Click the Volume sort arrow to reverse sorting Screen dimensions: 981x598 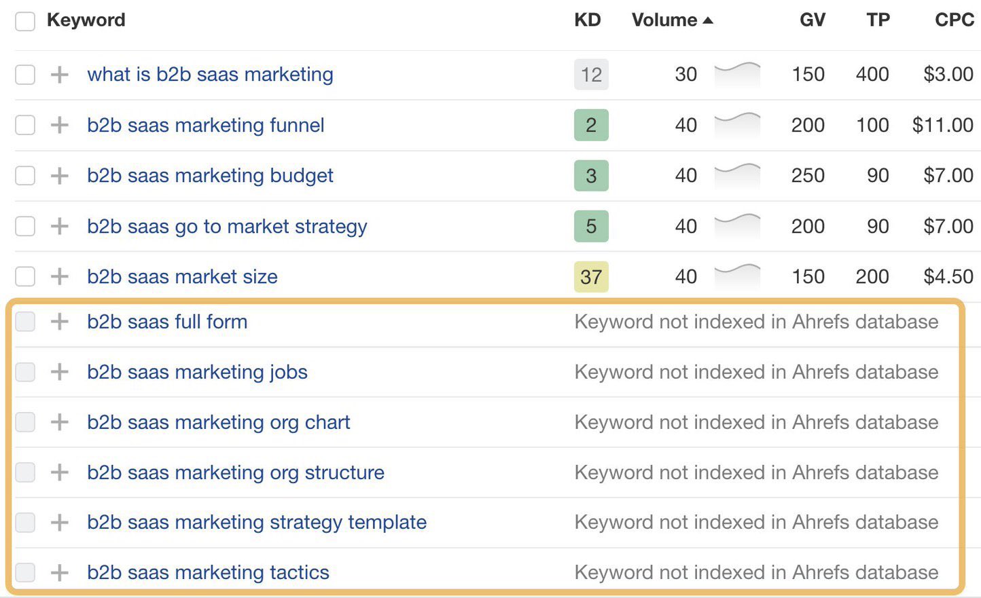point(707,20)
